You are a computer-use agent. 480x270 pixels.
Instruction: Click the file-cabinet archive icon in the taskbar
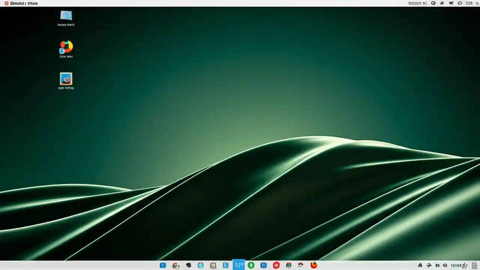(x=213, y=265)
